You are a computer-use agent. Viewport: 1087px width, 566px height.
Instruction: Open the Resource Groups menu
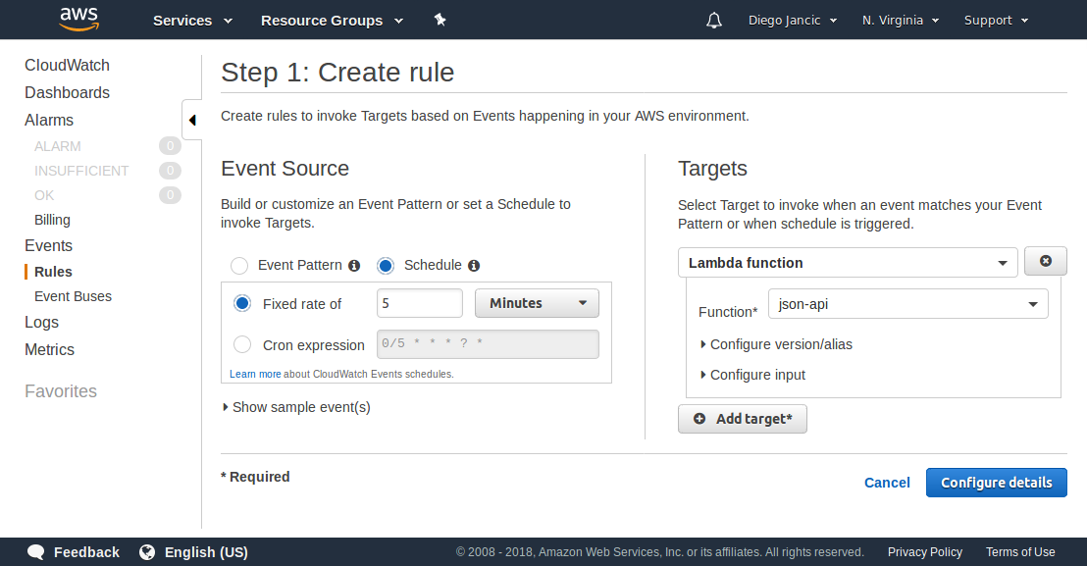(332, 21)
